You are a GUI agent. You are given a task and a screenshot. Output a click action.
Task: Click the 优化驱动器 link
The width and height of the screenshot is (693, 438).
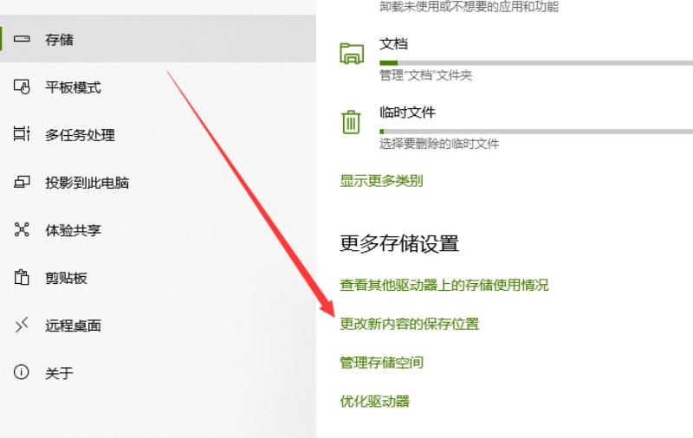[374, 402]
